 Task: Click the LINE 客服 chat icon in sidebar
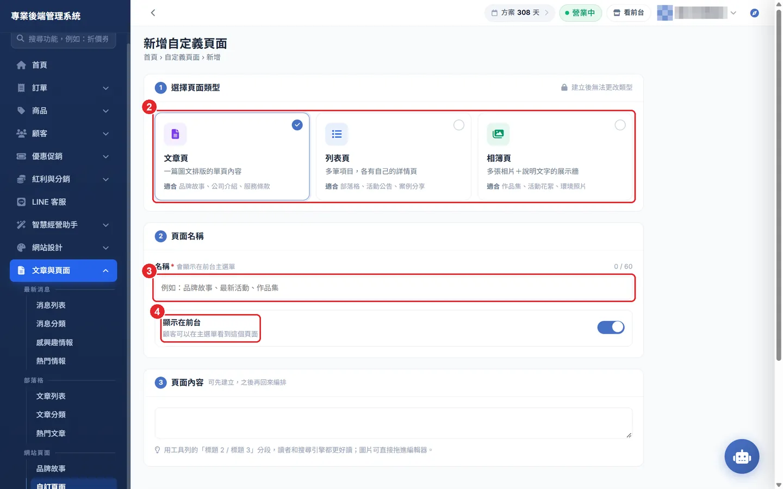pos(21,202)
